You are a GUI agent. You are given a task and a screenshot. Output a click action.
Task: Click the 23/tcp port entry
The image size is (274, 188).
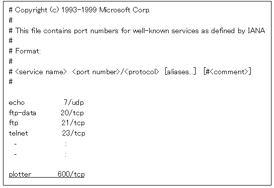coord(73,133)
